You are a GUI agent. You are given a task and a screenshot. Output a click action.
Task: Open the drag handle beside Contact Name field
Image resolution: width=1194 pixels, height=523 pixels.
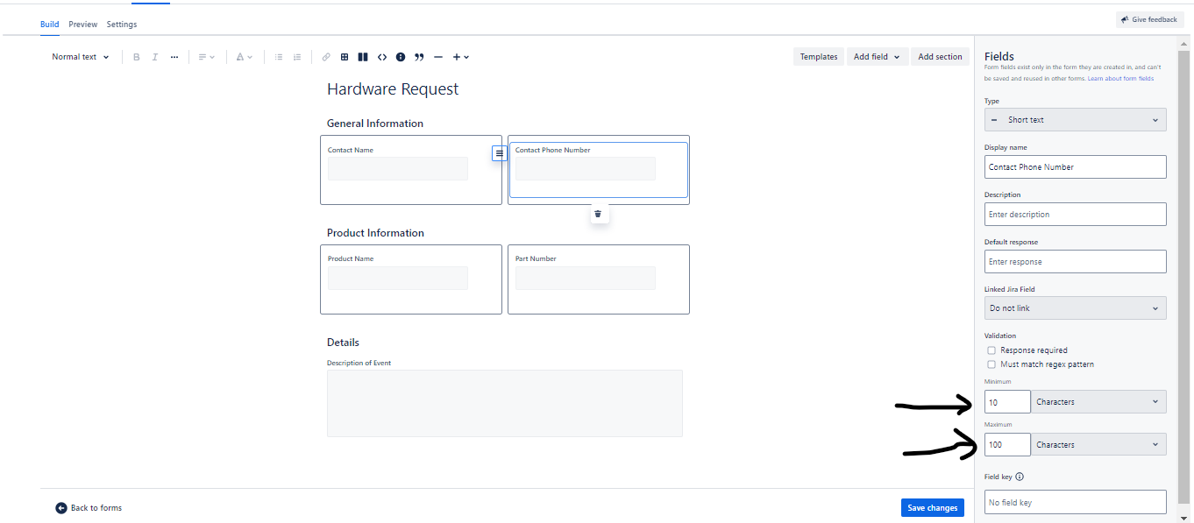click(499, 152)
